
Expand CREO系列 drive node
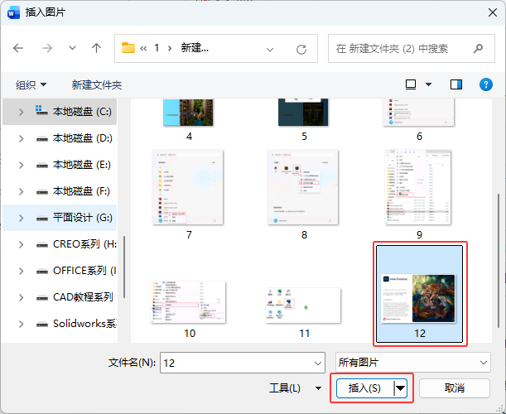pos(21,244)
